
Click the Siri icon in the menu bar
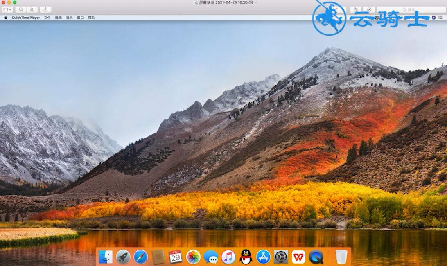coord(433,18)
